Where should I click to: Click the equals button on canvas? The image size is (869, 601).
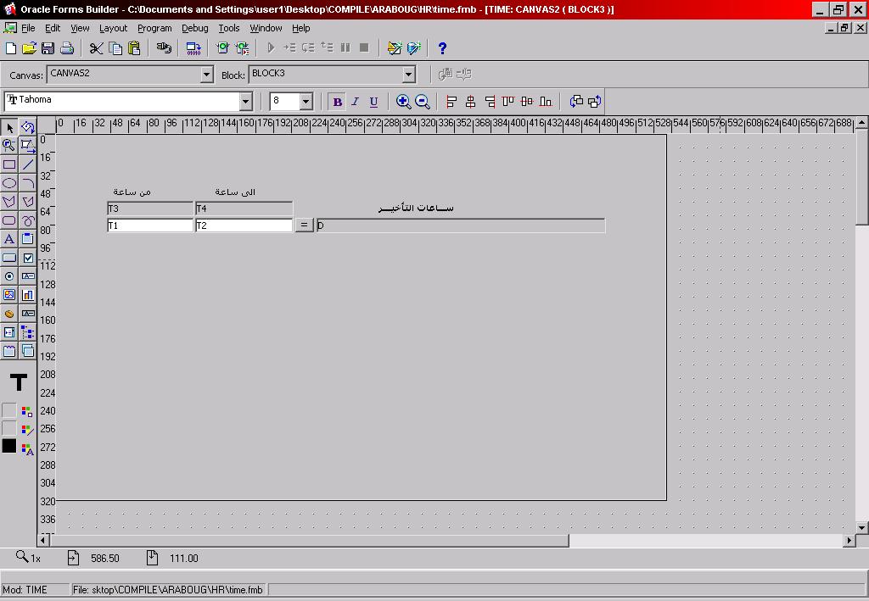coord(304,225)
